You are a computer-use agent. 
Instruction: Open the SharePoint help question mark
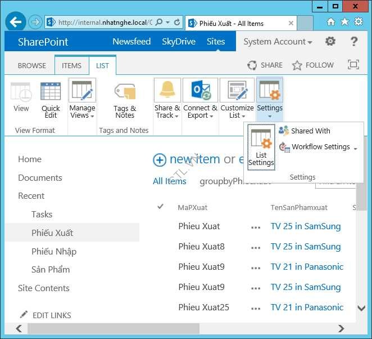point(354,42)
